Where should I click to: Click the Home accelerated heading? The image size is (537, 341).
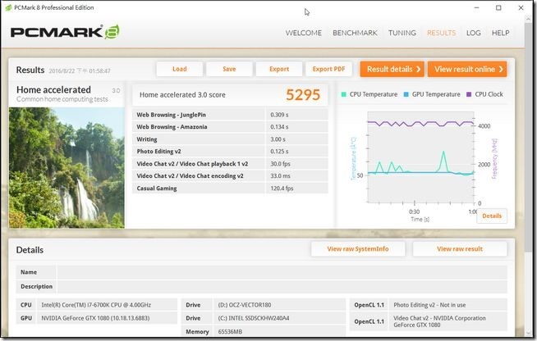pos(53,89)
